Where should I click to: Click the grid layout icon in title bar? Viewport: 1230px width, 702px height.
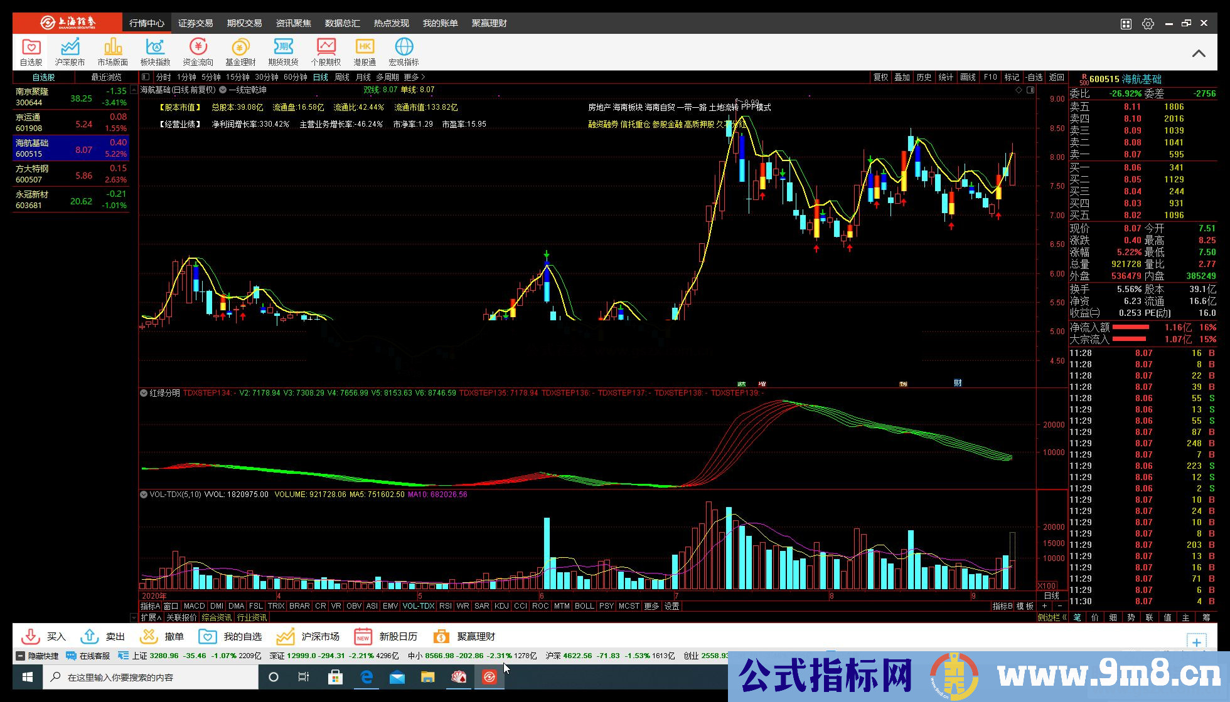tap(1126, 23)
